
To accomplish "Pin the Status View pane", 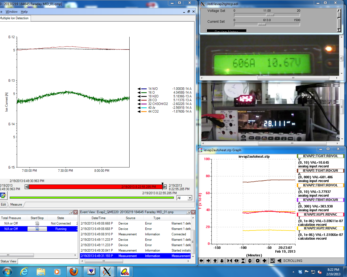I will (x=71, y=212).
